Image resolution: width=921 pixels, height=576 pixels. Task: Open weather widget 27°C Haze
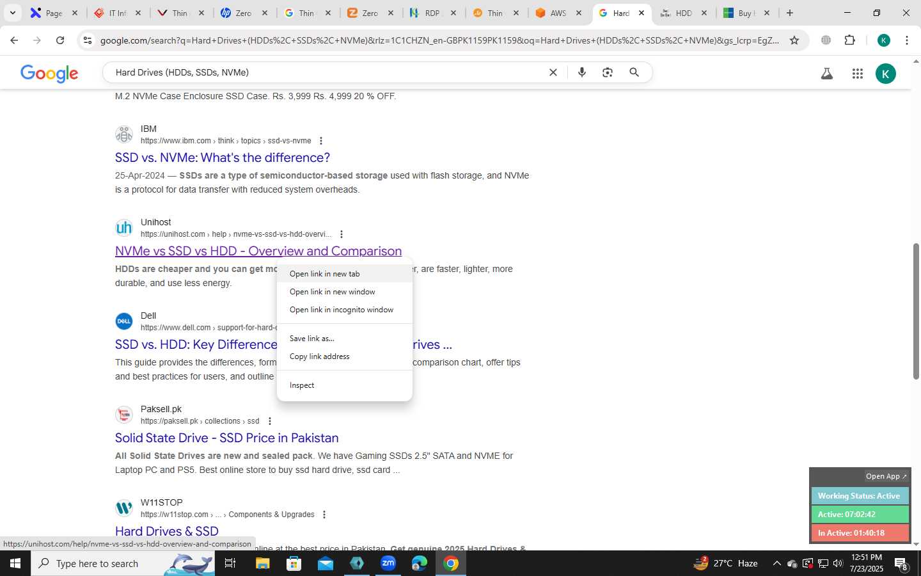pos(726,563)
